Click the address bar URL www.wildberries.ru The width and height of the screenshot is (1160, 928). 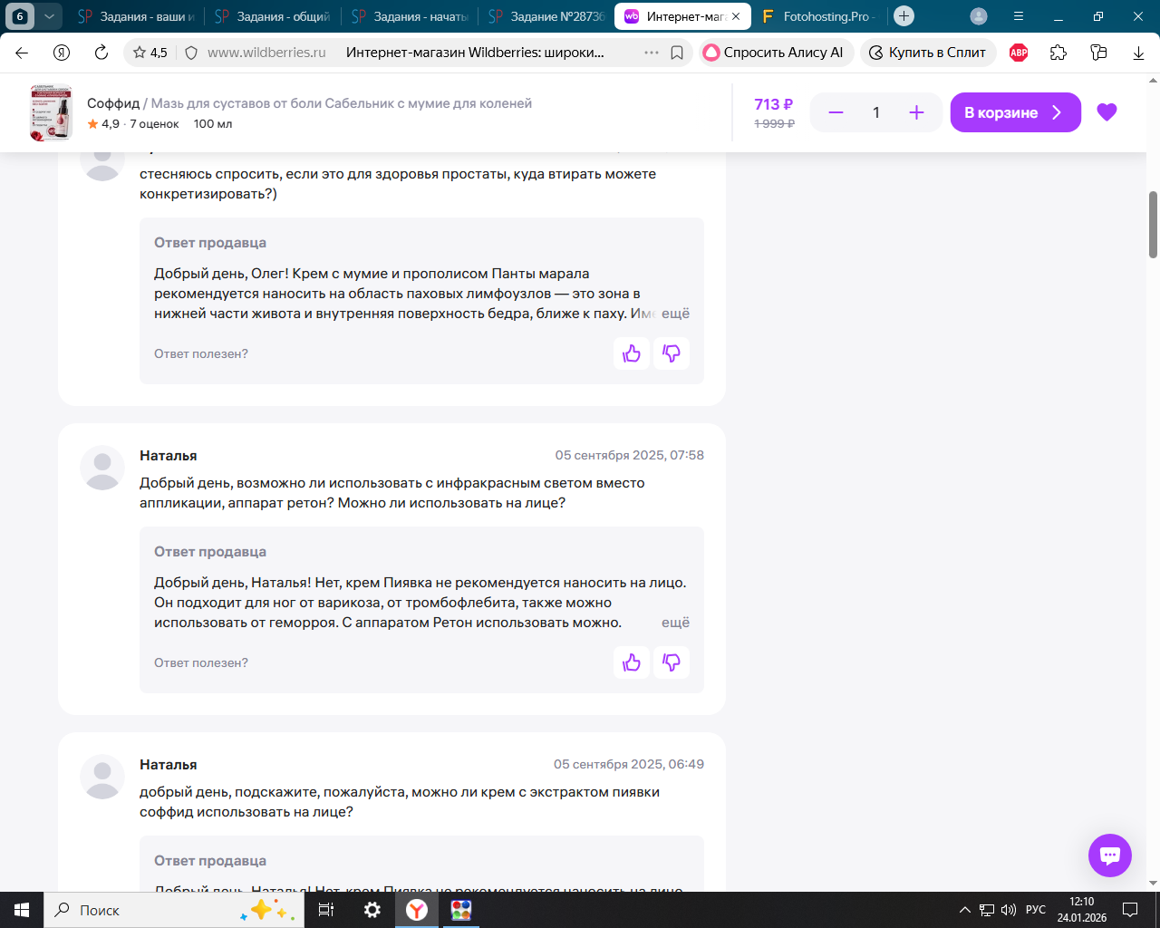[266, 53]
